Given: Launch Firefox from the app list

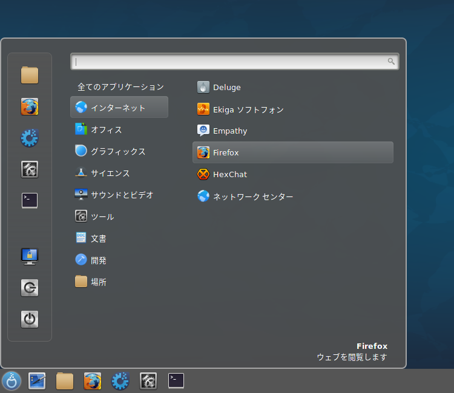Looking at the screenshot, I should [x=293, y=152].
